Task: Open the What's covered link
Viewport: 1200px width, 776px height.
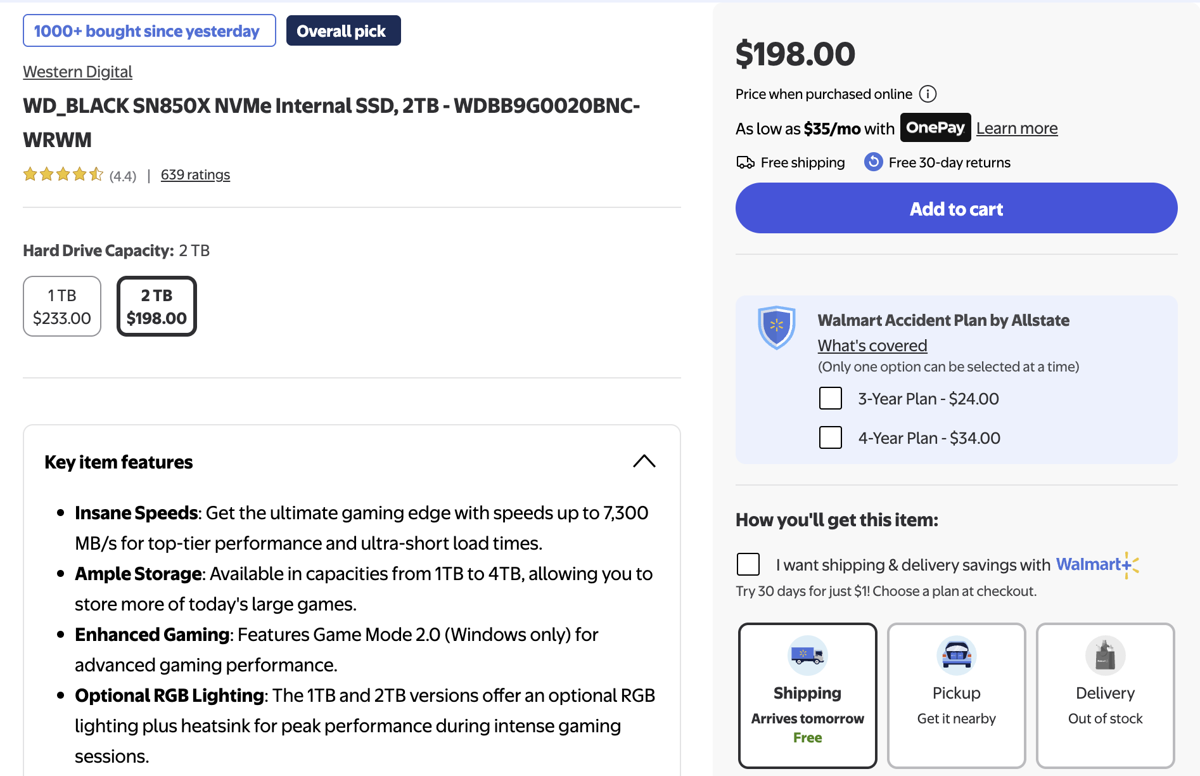Action: (872, 346)
